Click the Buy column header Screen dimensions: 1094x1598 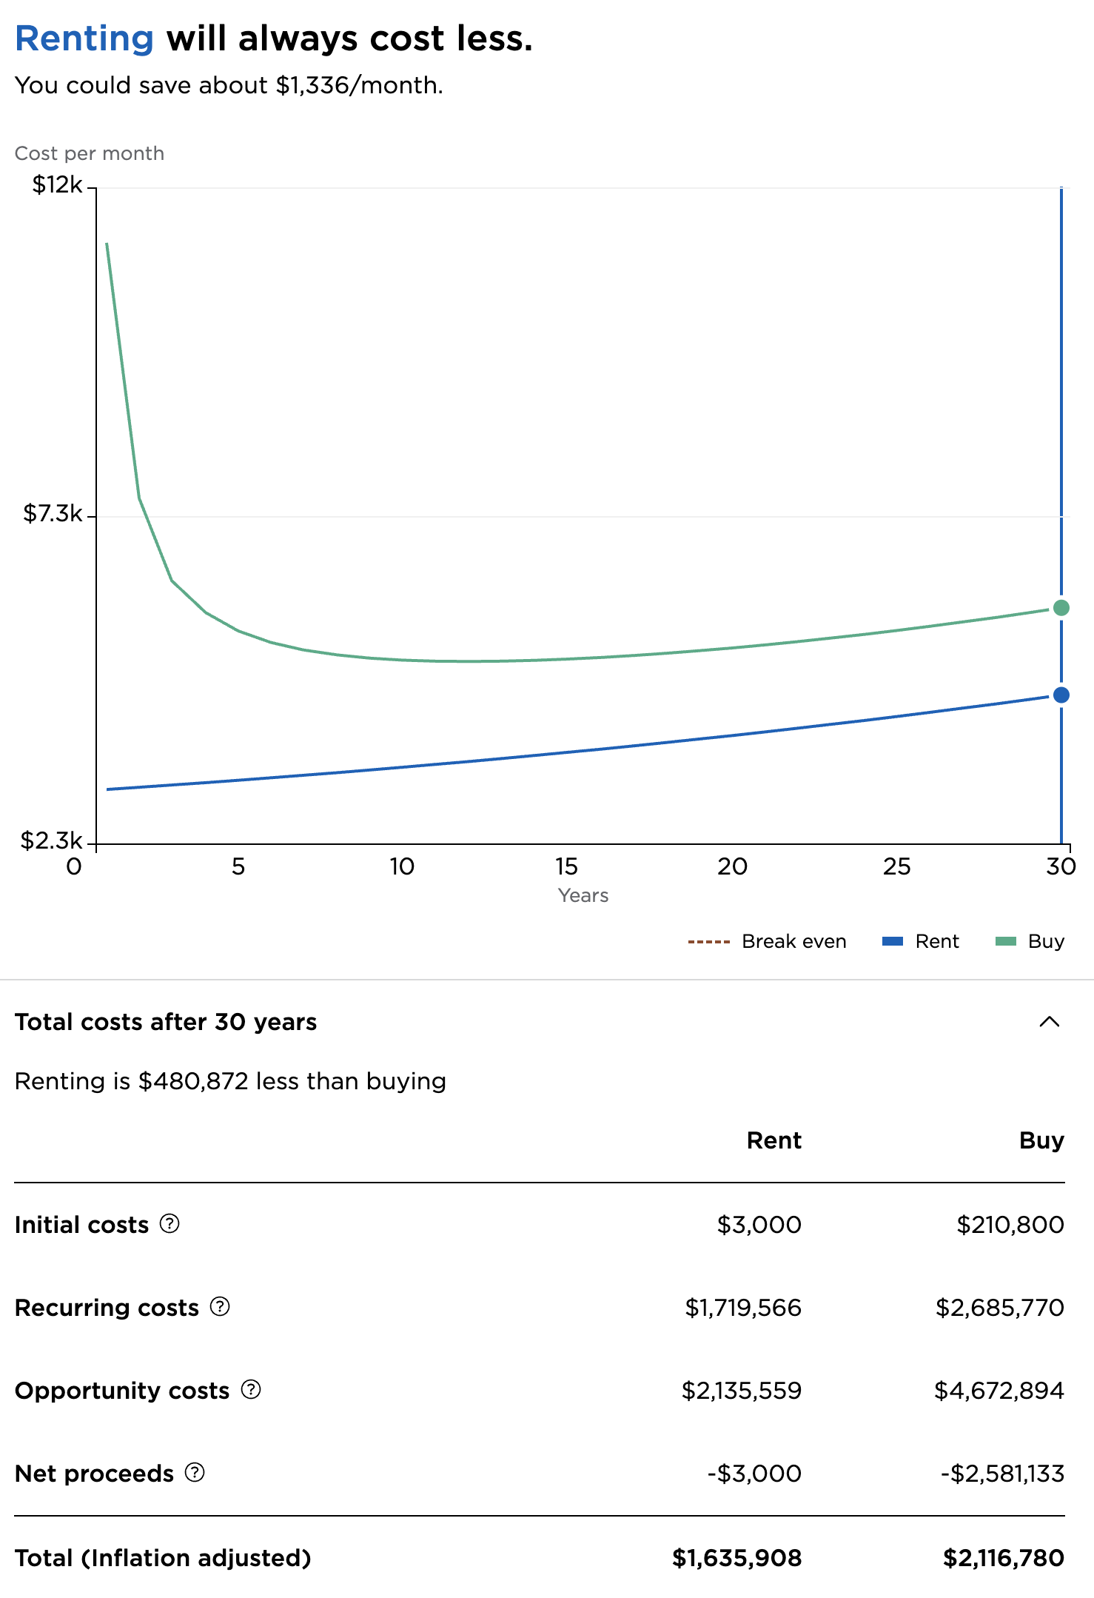[1041, 1140]
